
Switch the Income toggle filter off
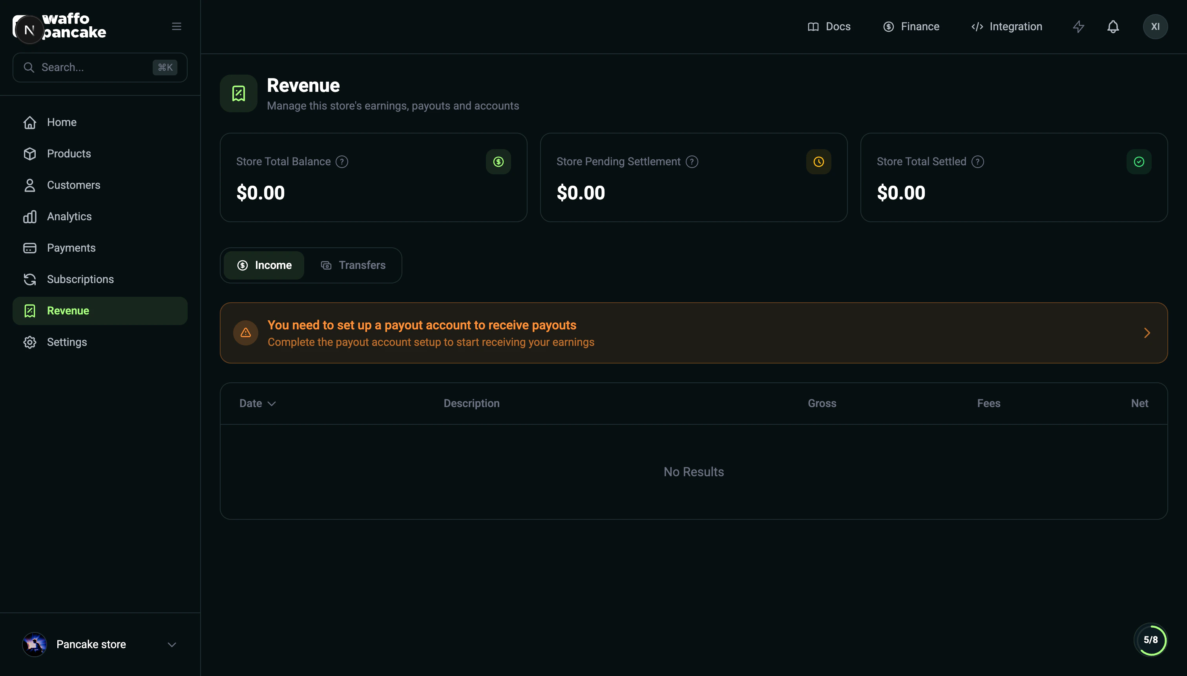tap(264, 265)
